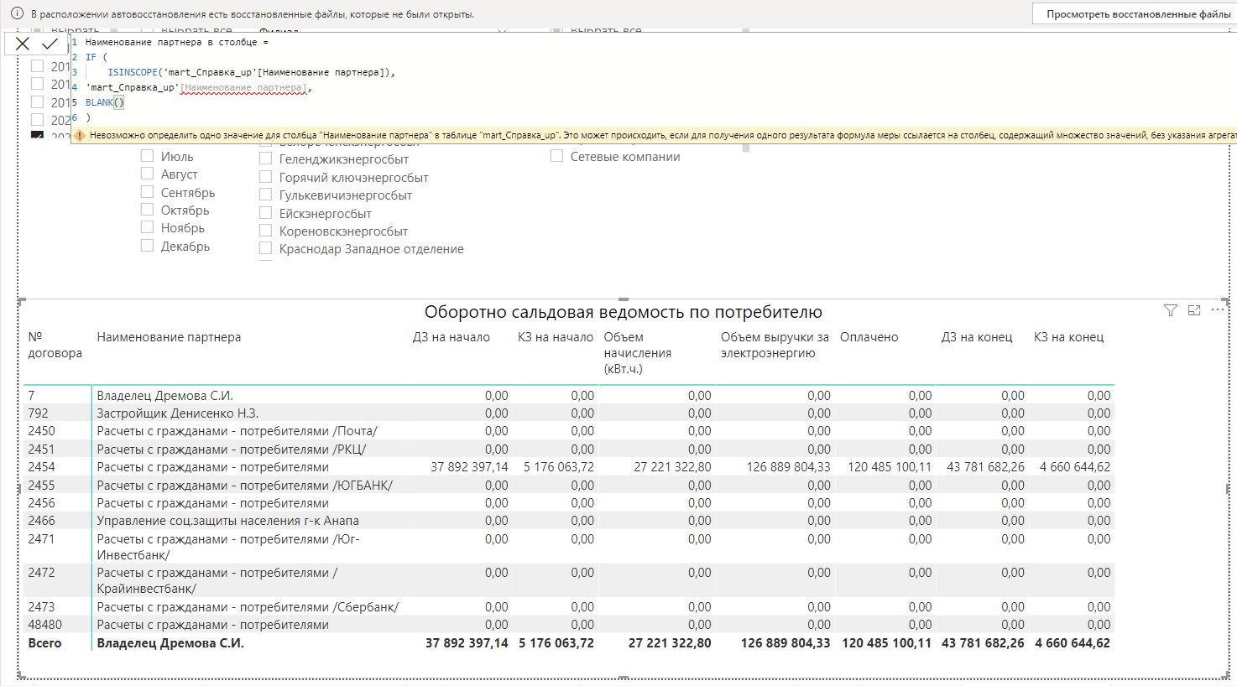Commit the formula with checkmark icon
1237x686 pixels.
pyautogui.click(x=50, y=44)
